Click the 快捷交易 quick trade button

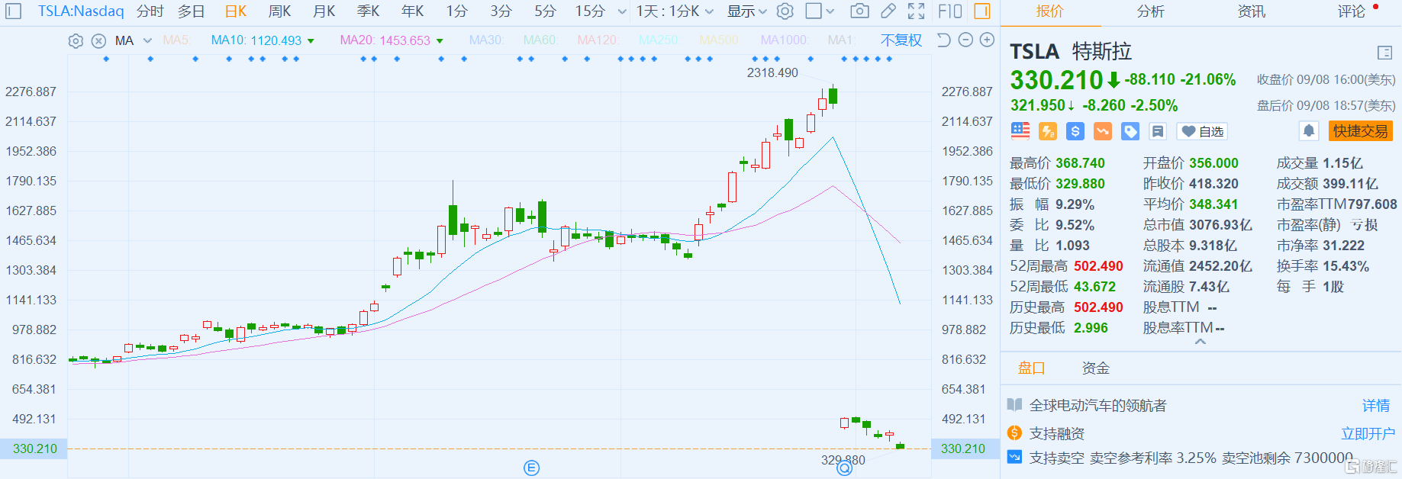coord(1360,131)
